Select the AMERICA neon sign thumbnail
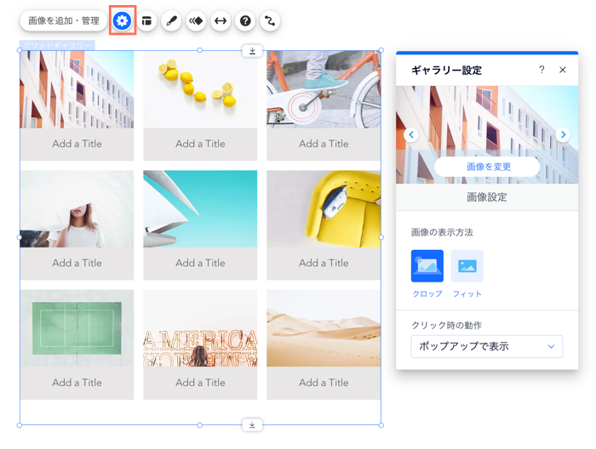596x449 pixels. click(200, 328)
